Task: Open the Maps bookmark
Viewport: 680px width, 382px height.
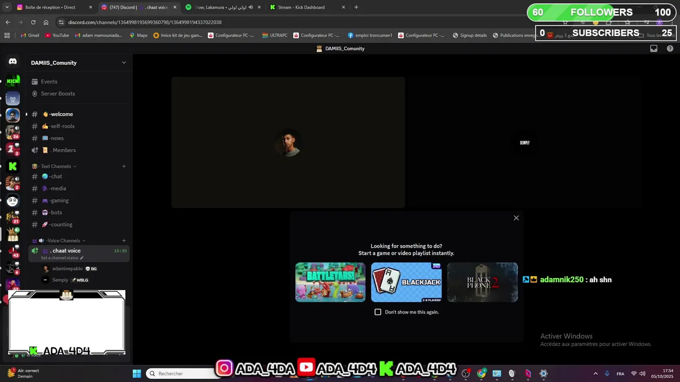Action: click(x=139, y=36)
